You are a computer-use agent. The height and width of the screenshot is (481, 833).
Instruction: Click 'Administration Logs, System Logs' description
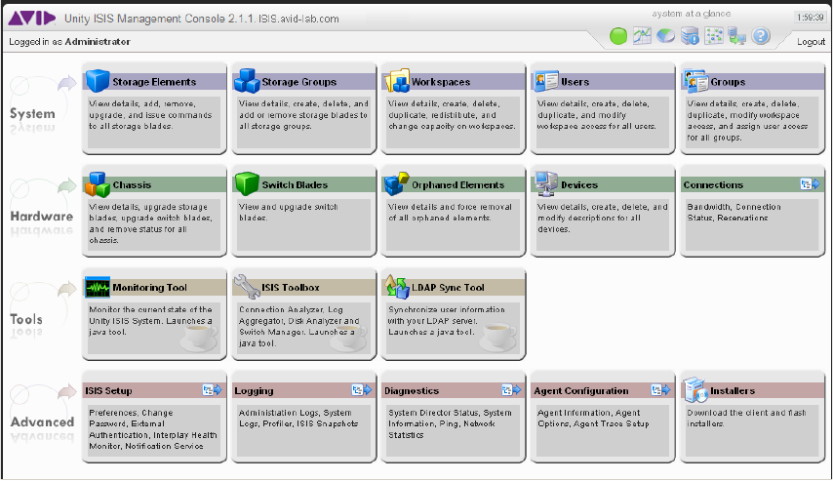[298, 418]
